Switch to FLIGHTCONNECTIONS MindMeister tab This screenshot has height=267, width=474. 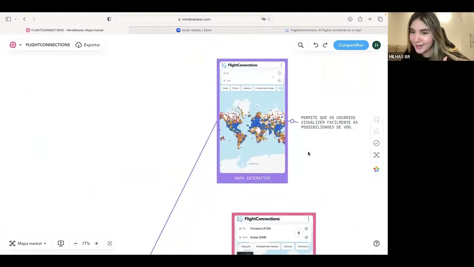(x=64, y=30)
